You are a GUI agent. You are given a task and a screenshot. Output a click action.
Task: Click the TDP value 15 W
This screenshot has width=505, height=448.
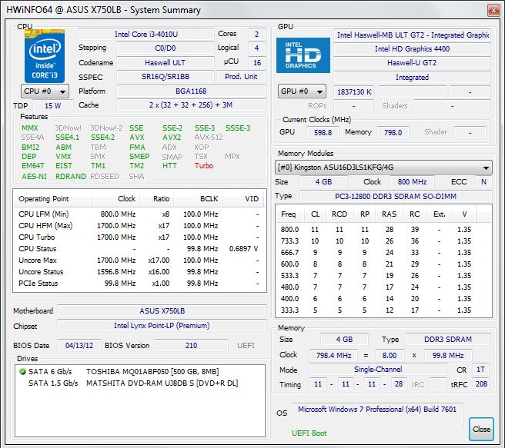[53, 105]
